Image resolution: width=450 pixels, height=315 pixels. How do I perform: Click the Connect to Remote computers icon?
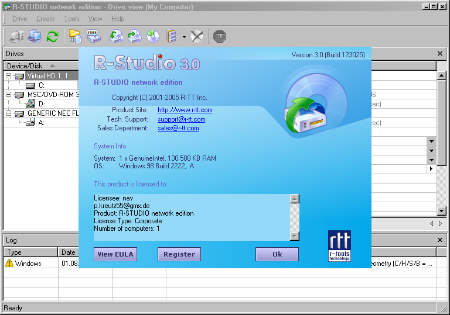pos(35,37)
